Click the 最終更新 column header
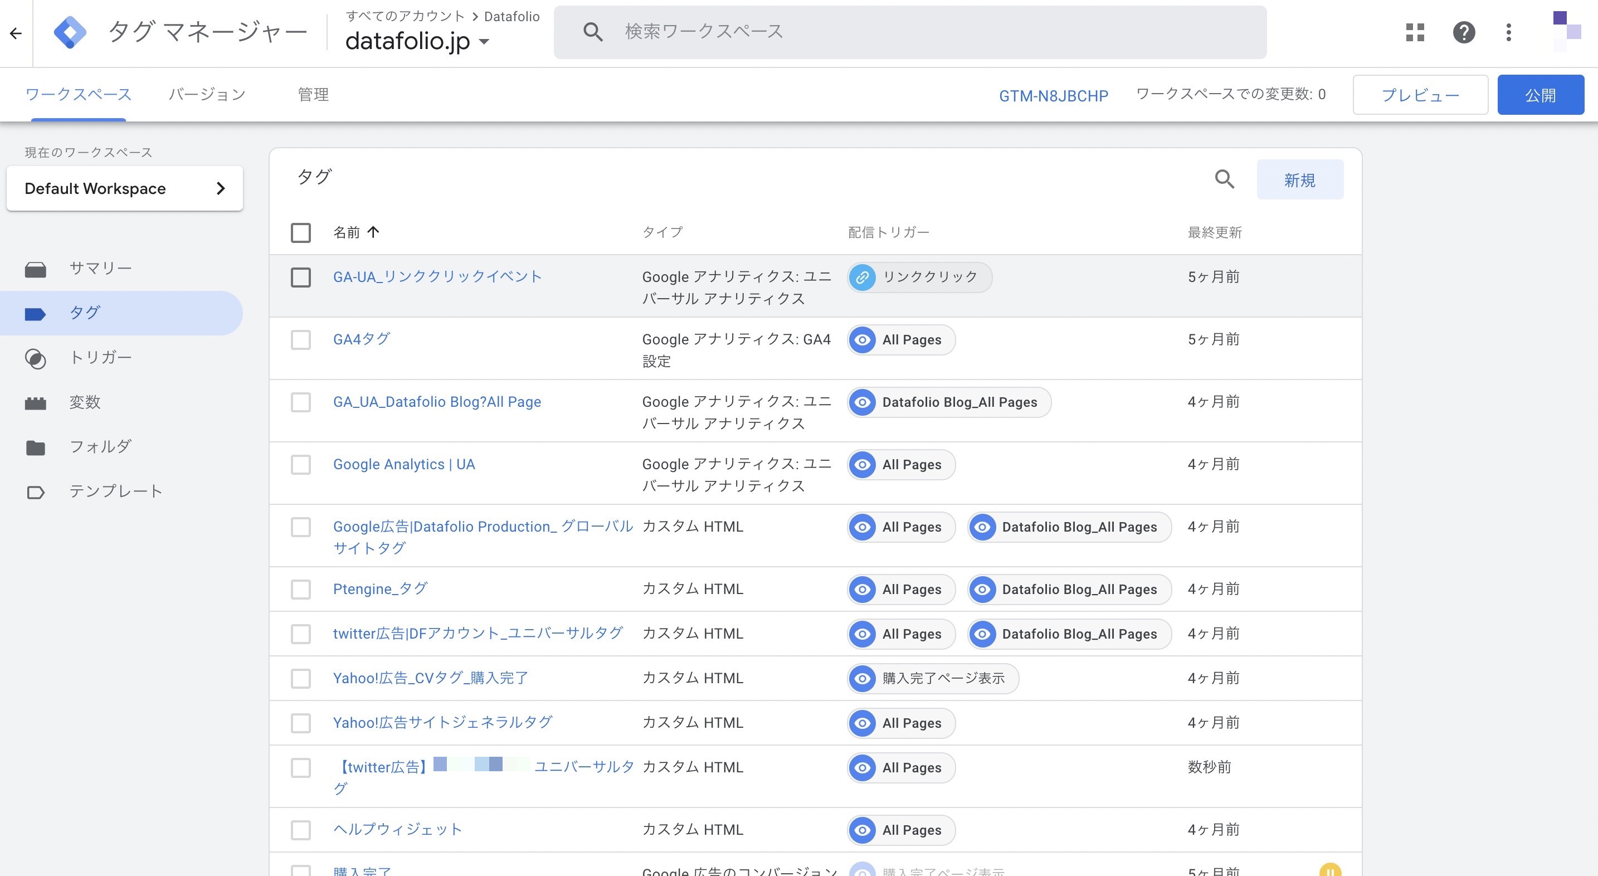 1215,232
